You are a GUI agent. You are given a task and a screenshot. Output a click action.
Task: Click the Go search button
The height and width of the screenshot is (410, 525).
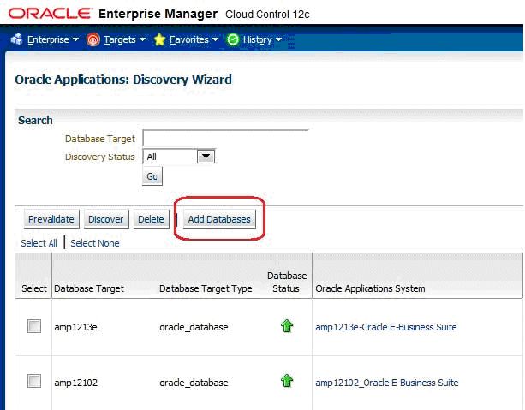point(152,176)
